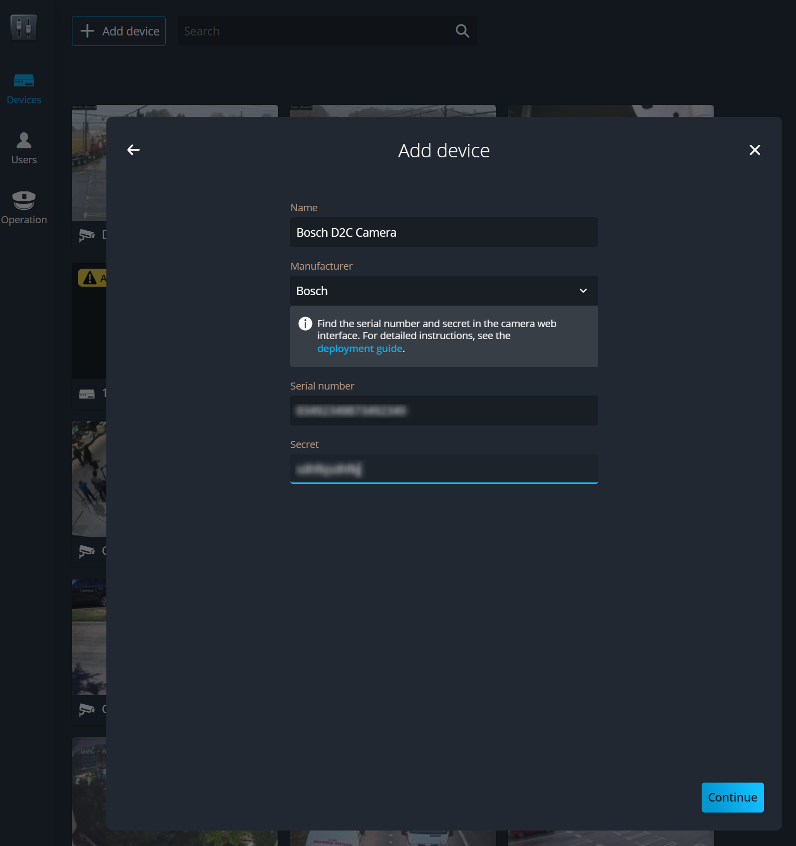The width and height of the screenshot is (796, 846).
Task: Go back using the arrow icon
Action: [x=133, y=150]
